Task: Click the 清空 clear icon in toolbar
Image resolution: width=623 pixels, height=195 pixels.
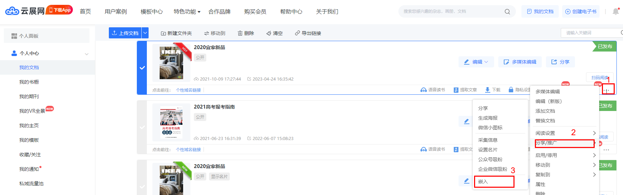Action: point(268,33)
